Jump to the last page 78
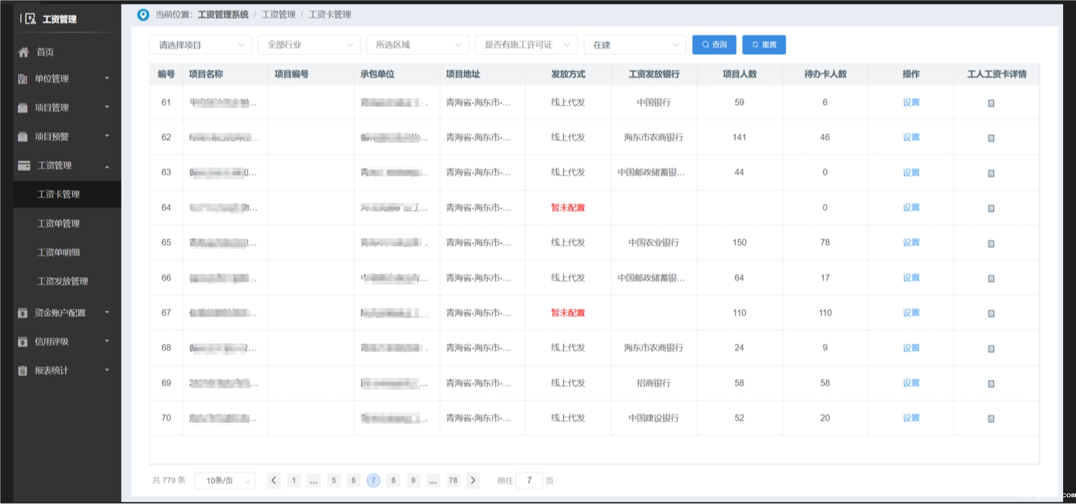This screenshot has height=504, width=1076. click(x=453, y=480)
